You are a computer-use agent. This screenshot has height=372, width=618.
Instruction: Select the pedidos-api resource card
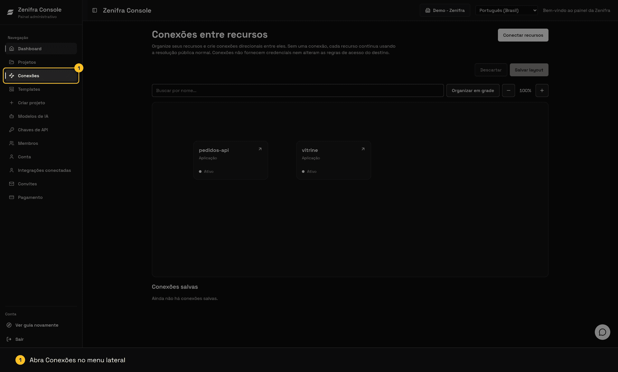point(231,160)
